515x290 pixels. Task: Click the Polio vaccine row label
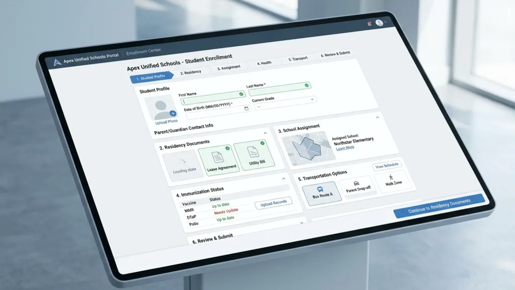coord(194,224)
